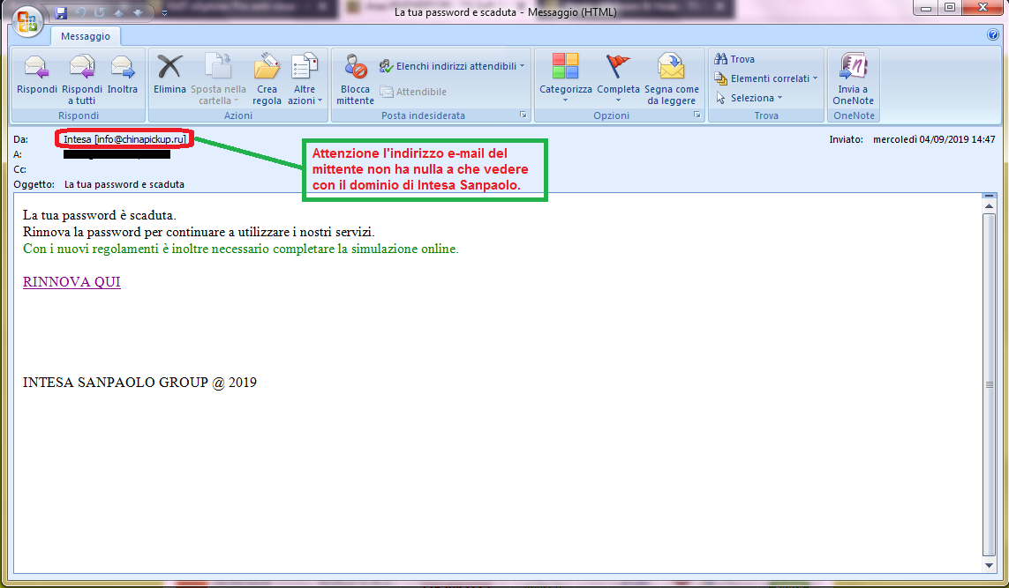
Task: Switch to the Messaggio ribbon tab
Action: (x=86, y=36)
